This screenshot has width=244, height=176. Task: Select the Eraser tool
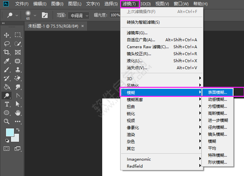click(x=18, y=78)
